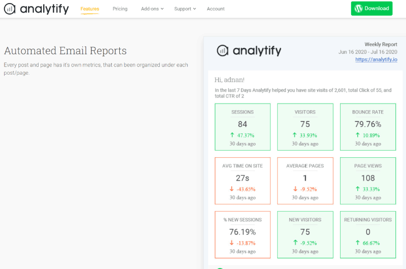The width and height of the screenshot is (406, 269).
Task: Click the Analytify logo in email report
Action: (x=249, y=50)
